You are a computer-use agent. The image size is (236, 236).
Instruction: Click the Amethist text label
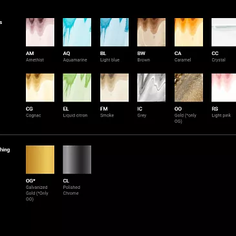click(x=35, y=60)
